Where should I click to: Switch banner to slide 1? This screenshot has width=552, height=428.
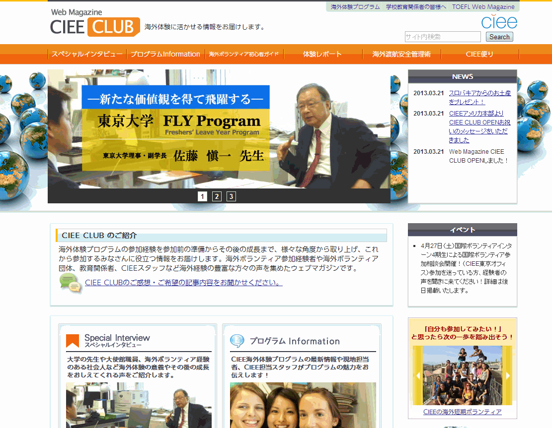[202, 196]
